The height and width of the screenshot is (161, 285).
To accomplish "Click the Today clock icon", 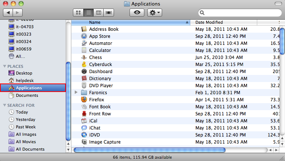I will (x=11, y=112).
